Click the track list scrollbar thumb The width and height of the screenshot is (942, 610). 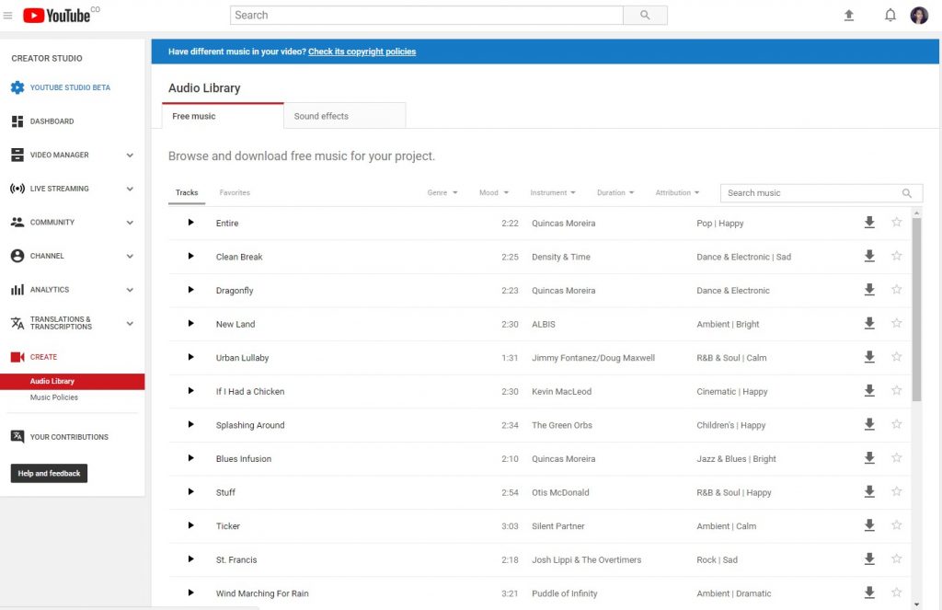[916, 309]
